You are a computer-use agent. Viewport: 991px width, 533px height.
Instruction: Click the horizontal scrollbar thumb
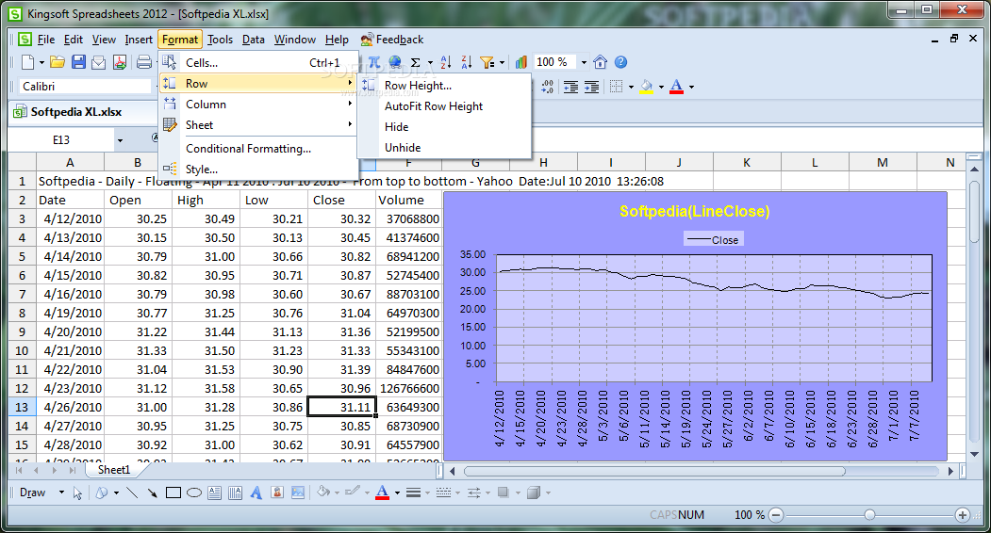click(654, 471)
